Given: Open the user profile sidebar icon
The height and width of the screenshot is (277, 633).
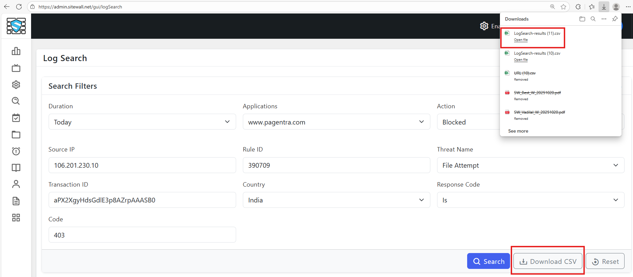Looking at the screenshot, I should point(16,184).
